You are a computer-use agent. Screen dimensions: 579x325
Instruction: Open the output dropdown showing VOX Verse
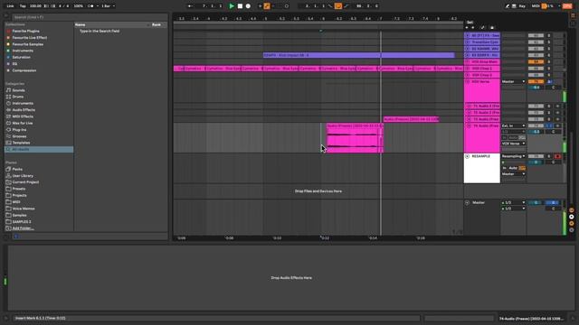coord(513,144)
